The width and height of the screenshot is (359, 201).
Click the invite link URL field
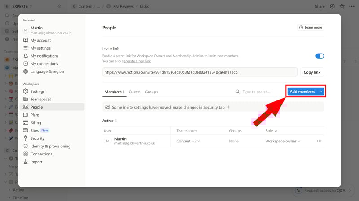point(200,72)
